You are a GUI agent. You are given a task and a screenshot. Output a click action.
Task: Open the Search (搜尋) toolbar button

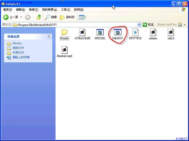(50, 17)
